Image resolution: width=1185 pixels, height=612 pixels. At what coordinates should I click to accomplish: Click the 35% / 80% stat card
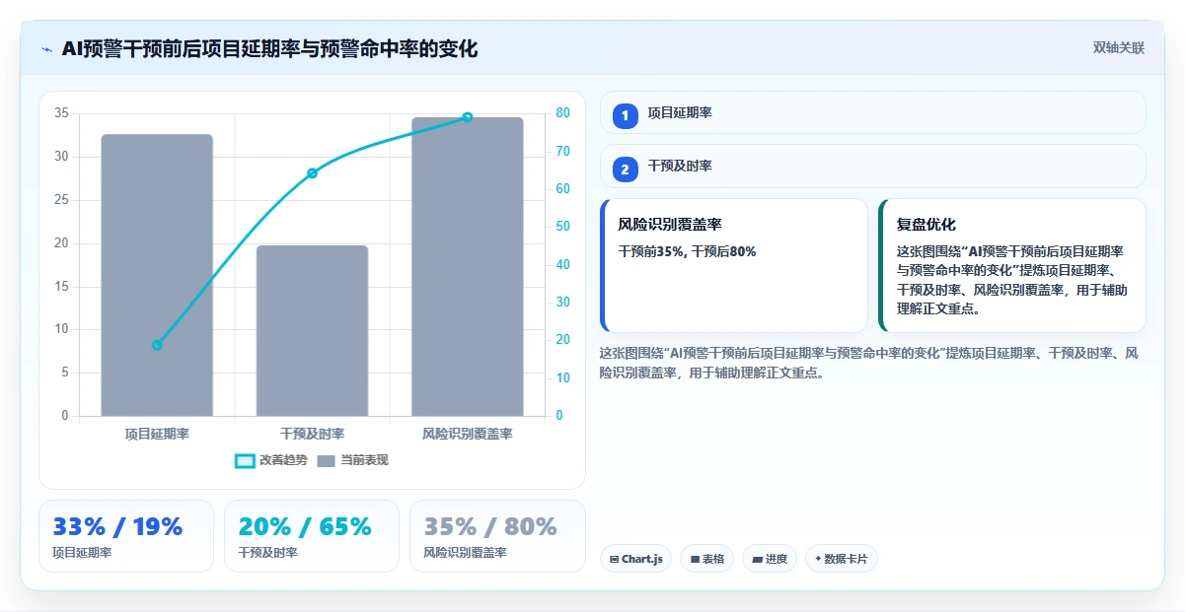point(497,536)
